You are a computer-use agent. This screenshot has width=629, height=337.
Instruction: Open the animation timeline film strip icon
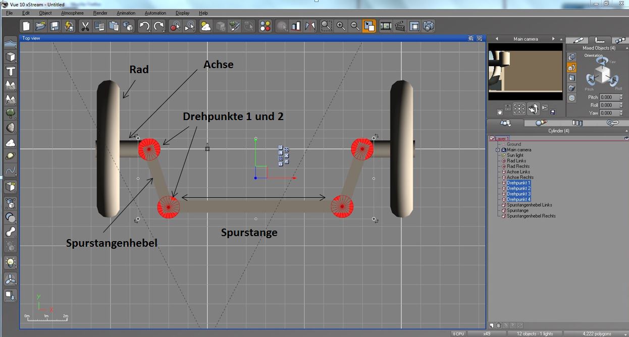[386, 26]
